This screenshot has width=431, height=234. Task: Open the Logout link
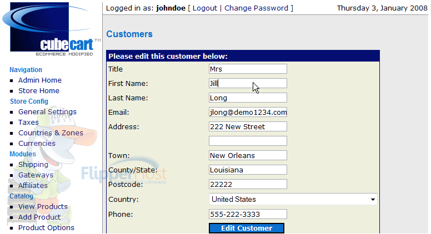tap(205, 8)
